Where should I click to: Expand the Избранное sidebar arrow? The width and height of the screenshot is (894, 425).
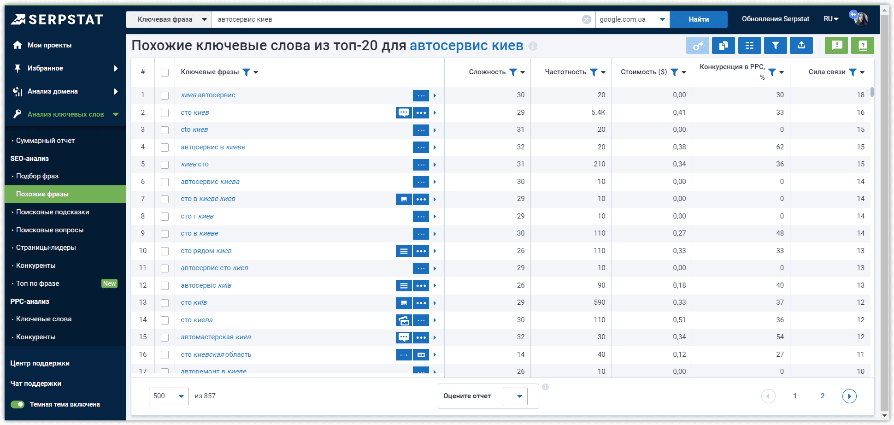click(116, 68)
